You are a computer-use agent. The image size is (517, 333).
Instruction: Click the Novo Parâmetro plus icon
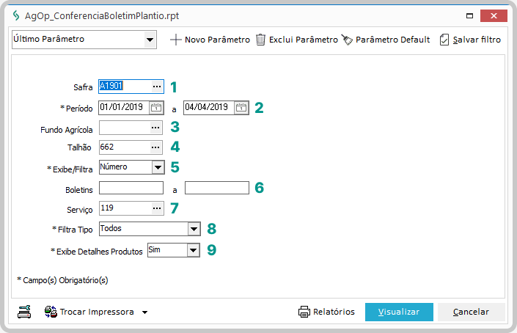(175, 40)
